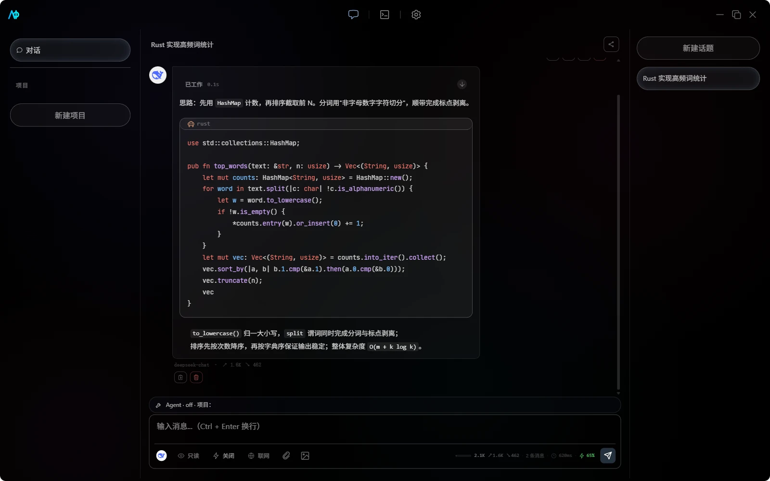Screen dimensions: 770x481
Task: Start a new topic with 新建话题
Action: [698, 48]
